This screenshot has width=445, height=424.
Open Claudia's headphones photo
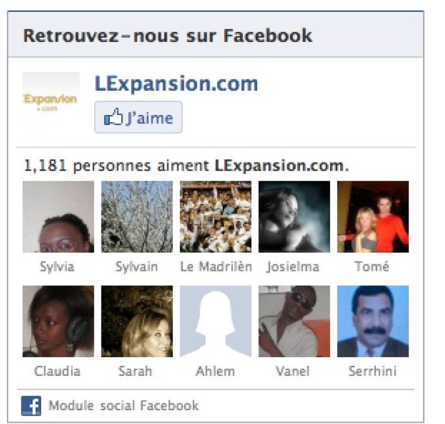(58, 322)
